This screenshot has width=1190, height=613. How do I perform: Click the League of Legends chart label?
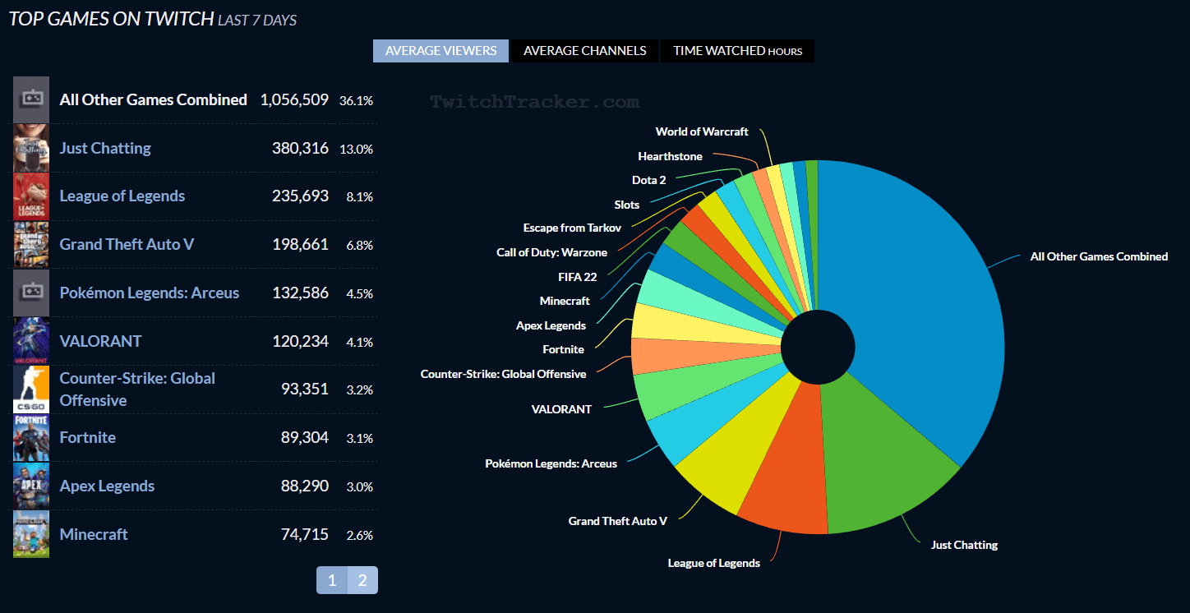click(x=713, y=563)
